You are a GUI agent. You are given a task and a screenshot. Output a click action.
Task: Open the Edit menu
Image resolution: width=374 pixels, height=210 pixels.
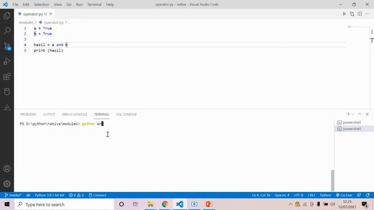(26, 4)
